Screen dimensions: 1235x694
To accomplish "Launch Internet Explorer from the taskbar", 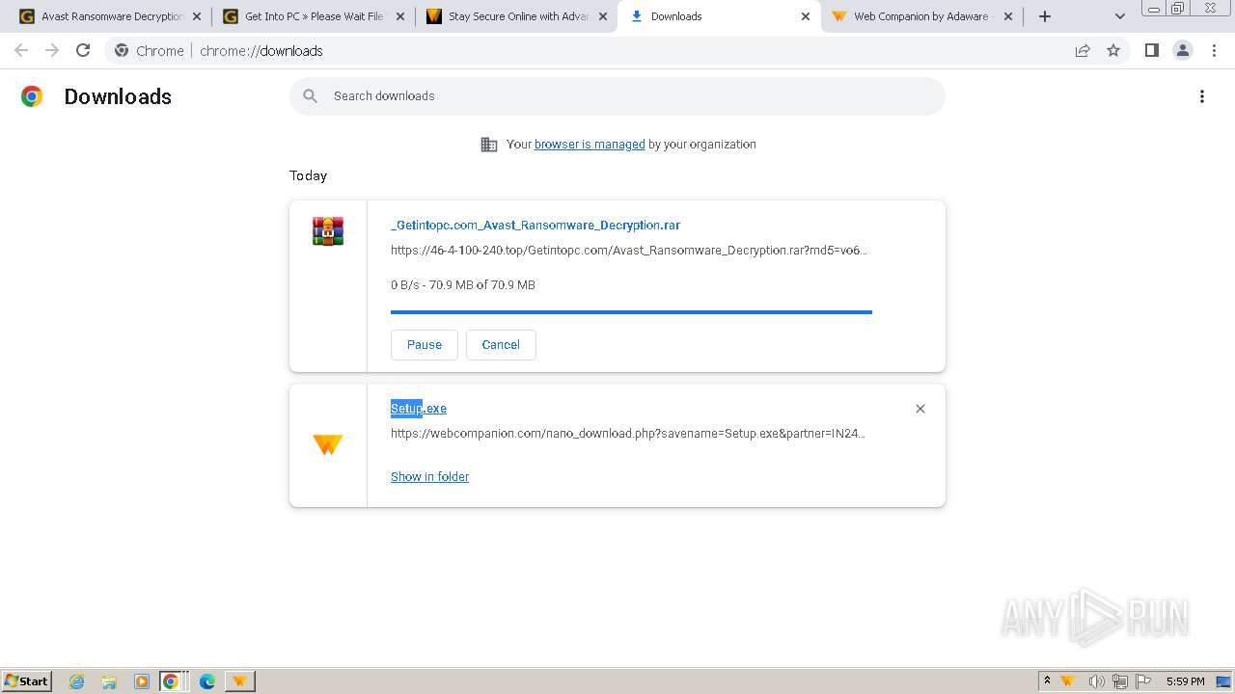I will pos(77,681).
